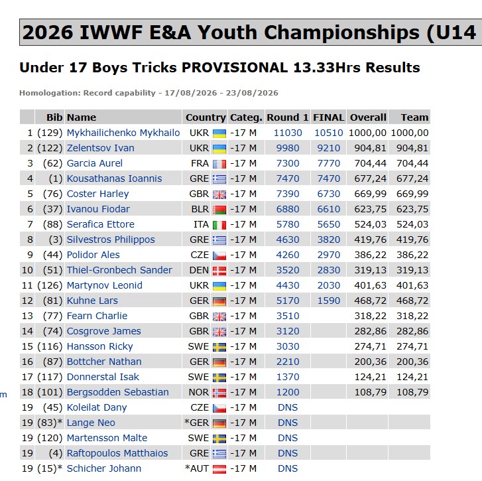Viewport: 482px width, 481px height.
Task: Click the Sweden flag in Hansson Ricky's row
Action: point(219,347)
